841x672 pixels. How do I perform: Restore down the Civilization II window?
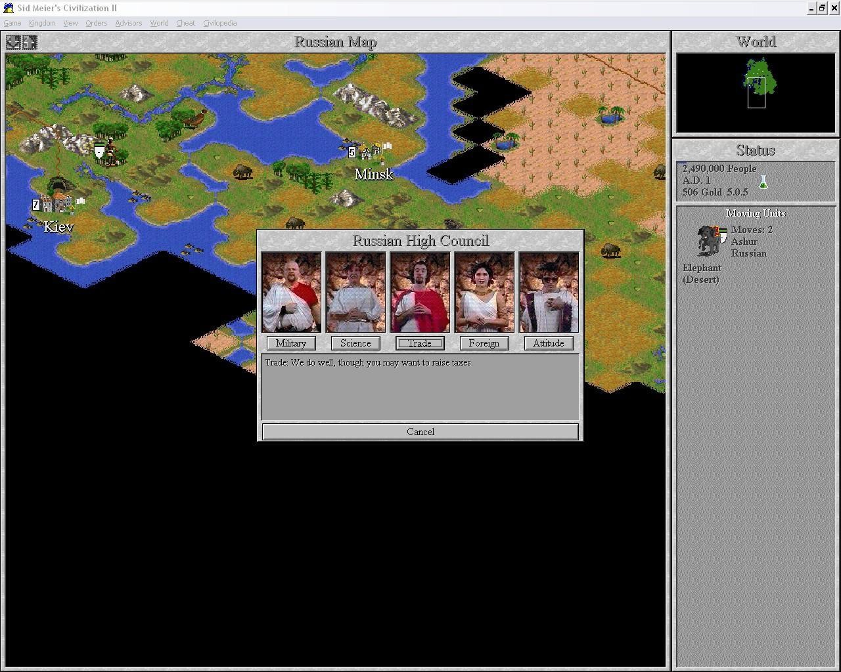point(823,8)
